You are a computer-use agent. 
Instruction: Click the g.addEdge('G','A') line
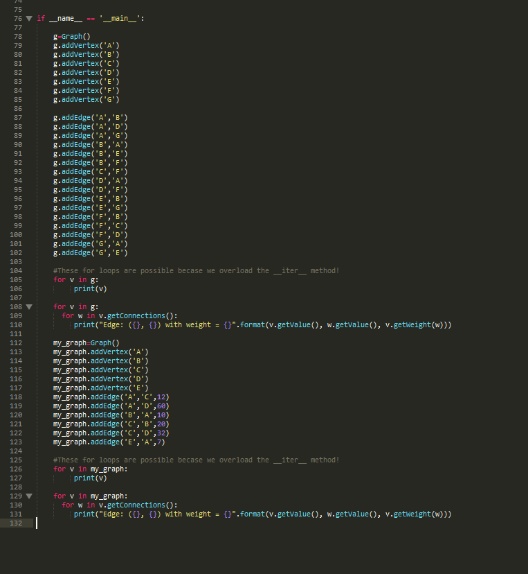point(90,244)
